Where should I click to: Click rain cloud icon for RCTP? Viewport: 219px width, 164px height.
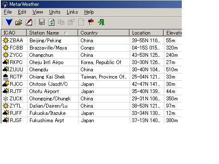point(6,77)
